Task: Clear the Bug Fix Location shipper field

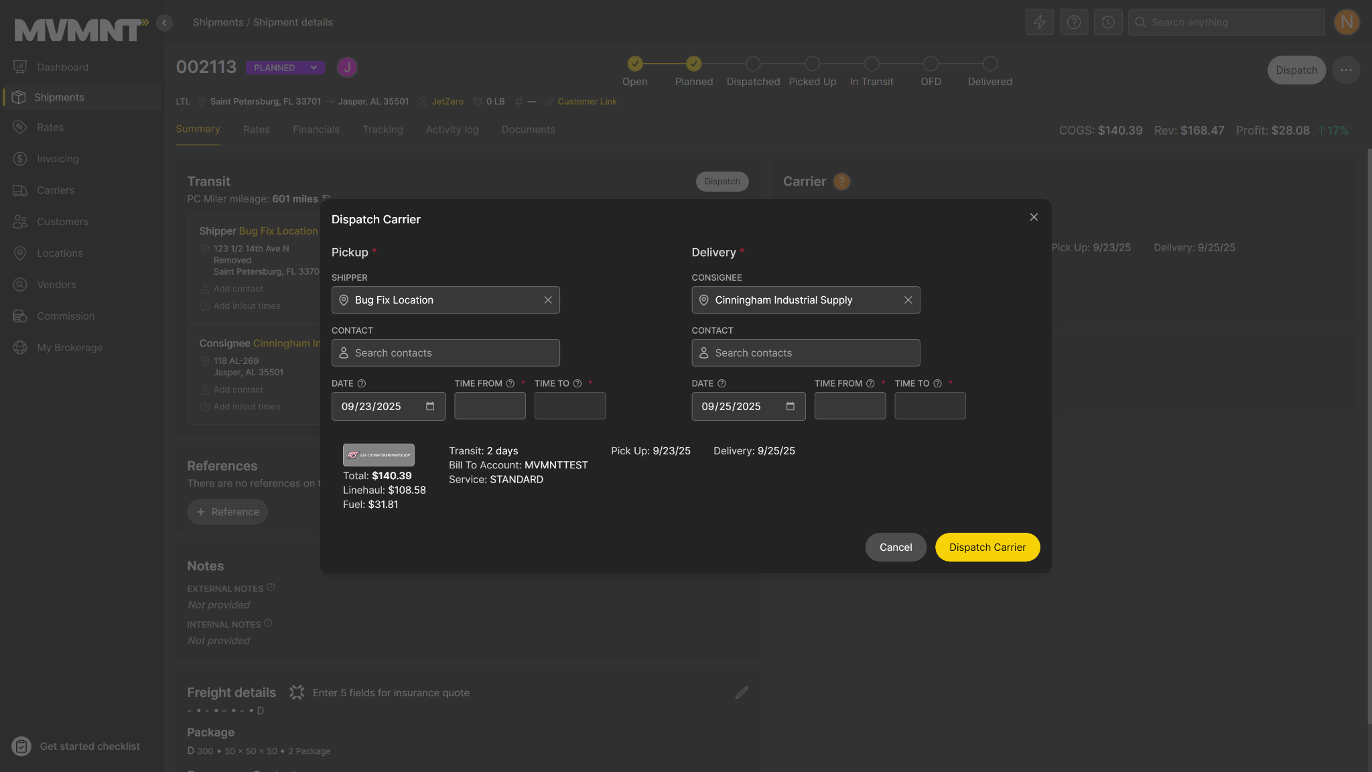Action: click(x=547, y=300)
